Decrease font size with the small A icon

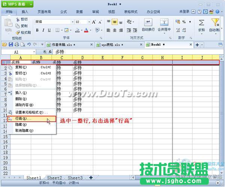[100, 22]
